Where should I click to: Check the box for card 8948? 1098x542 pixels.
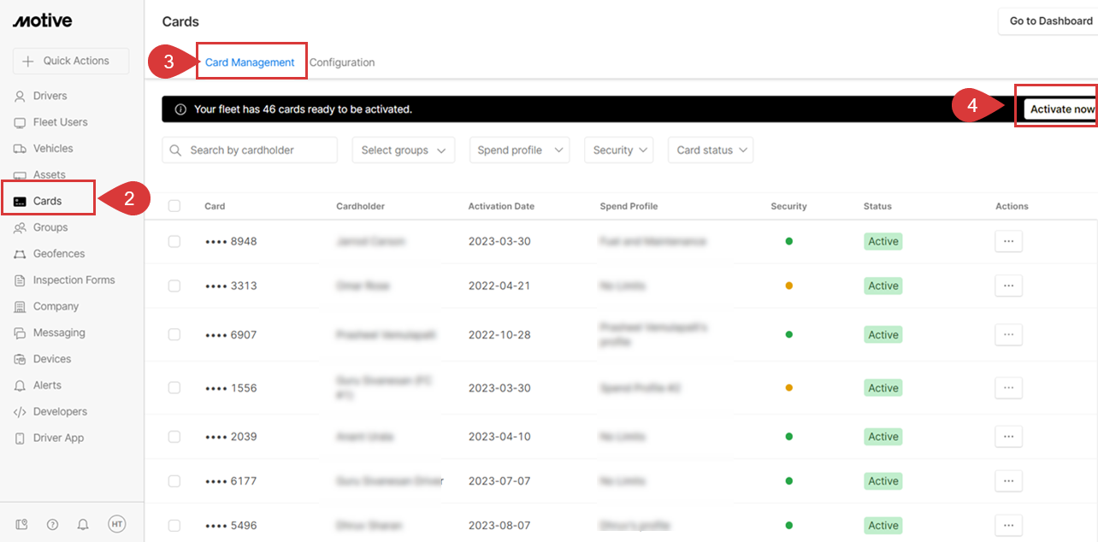(174, 242)
